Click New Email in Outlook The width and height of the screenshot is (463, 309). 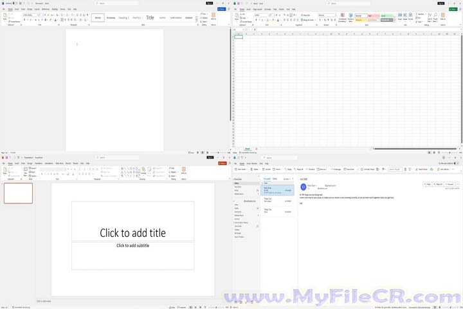240,169
